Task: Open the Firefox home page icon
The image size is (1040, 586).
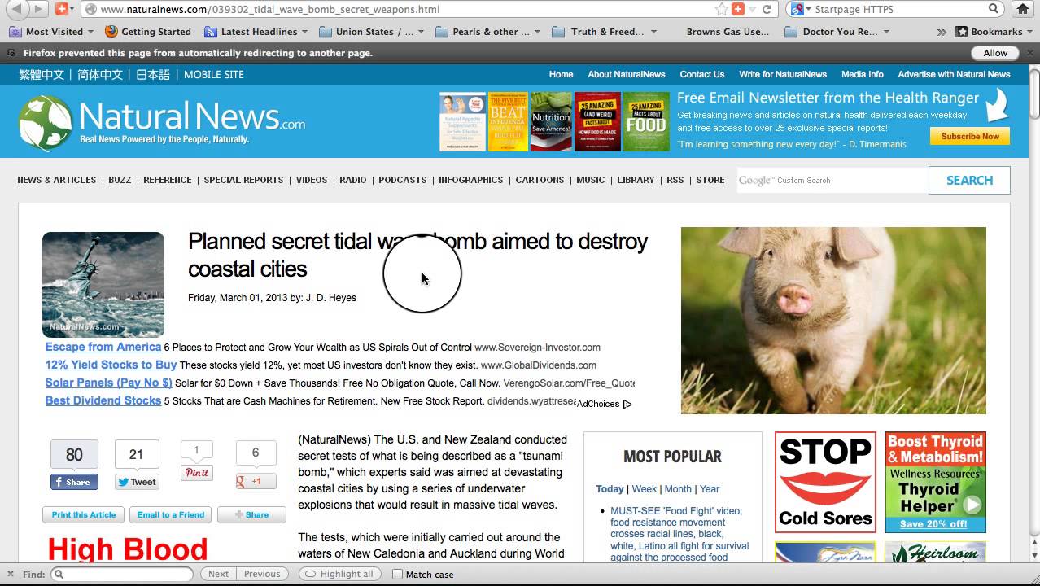Action: pyautogui.click(x=1023, y=9)
